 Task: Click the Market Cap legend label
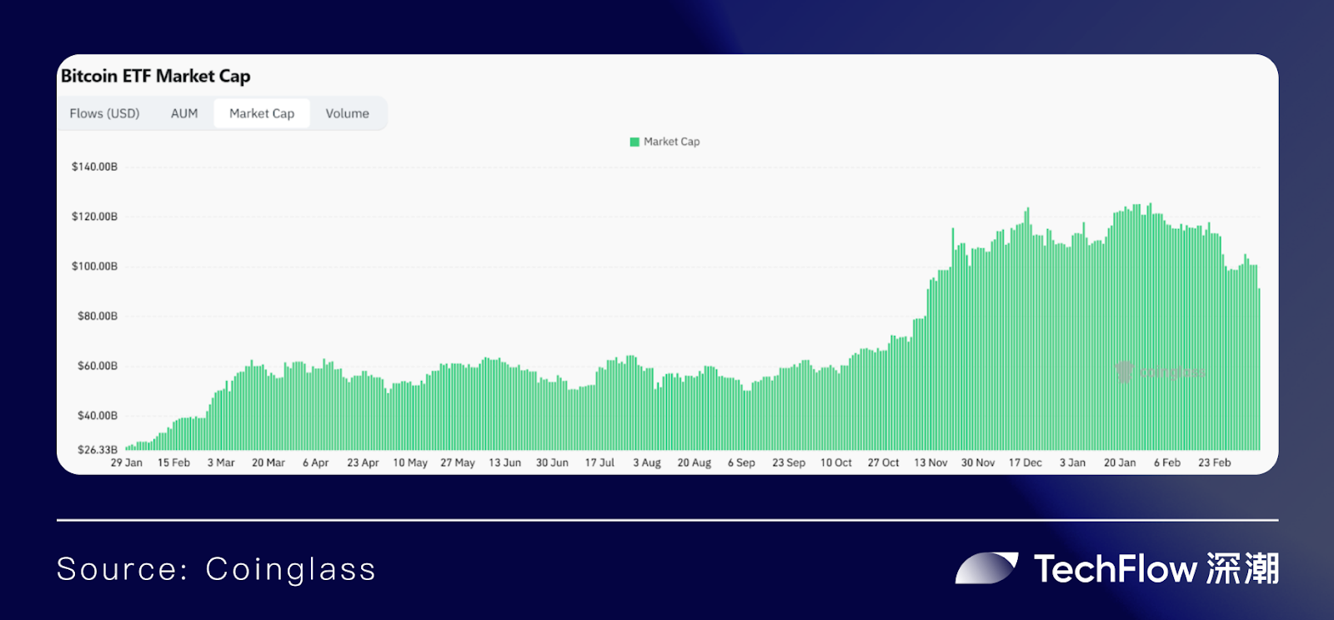(x=671, y=142)
